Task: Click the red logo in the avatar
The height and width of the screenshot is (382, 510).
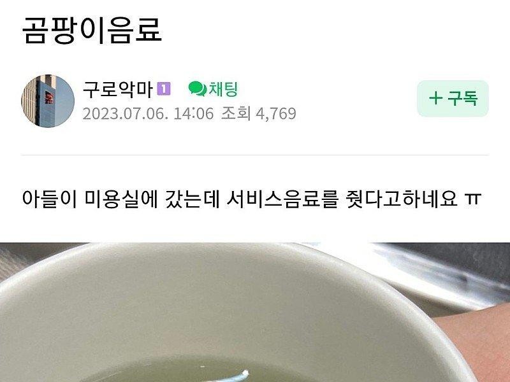Action: click(x=49, y=97)
